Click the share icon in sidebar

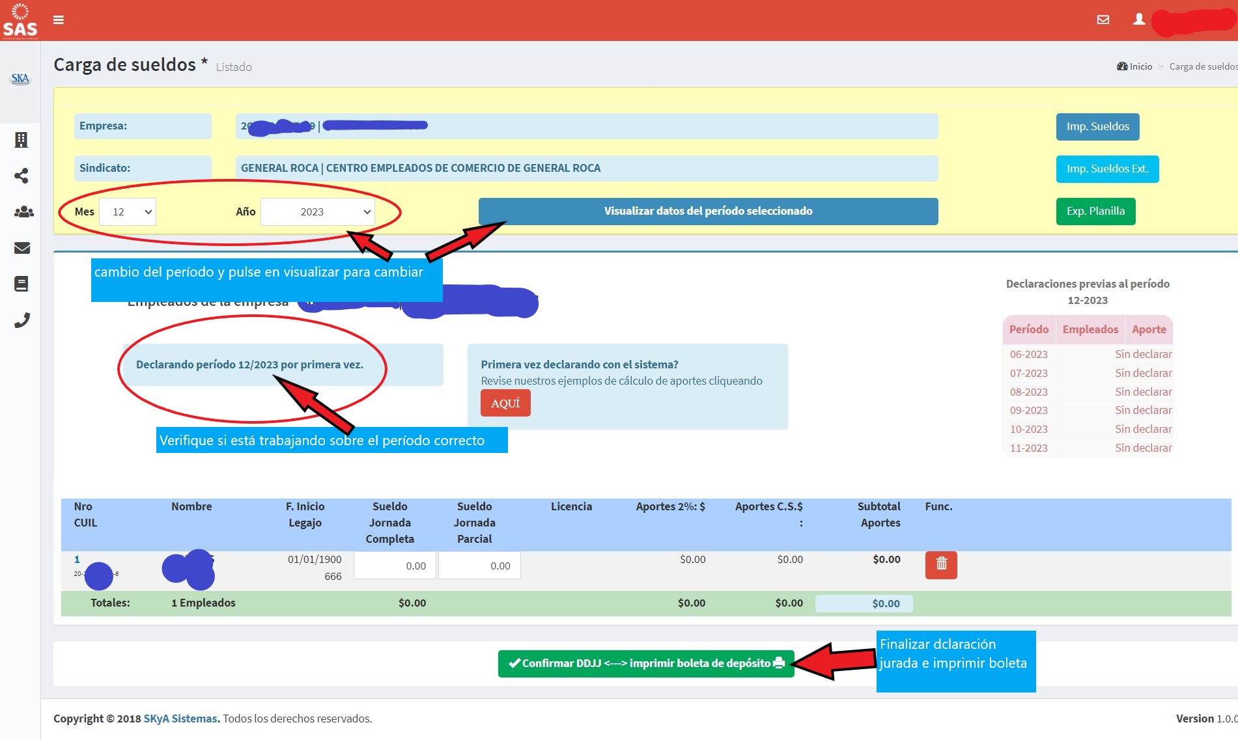pos(21,176)
